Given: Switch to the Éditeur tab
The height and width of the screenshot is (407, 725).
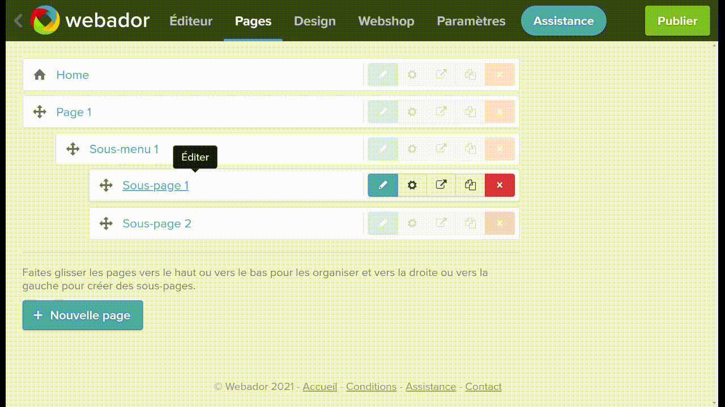Looking at the screenshot, I should (x=191, y=21).
